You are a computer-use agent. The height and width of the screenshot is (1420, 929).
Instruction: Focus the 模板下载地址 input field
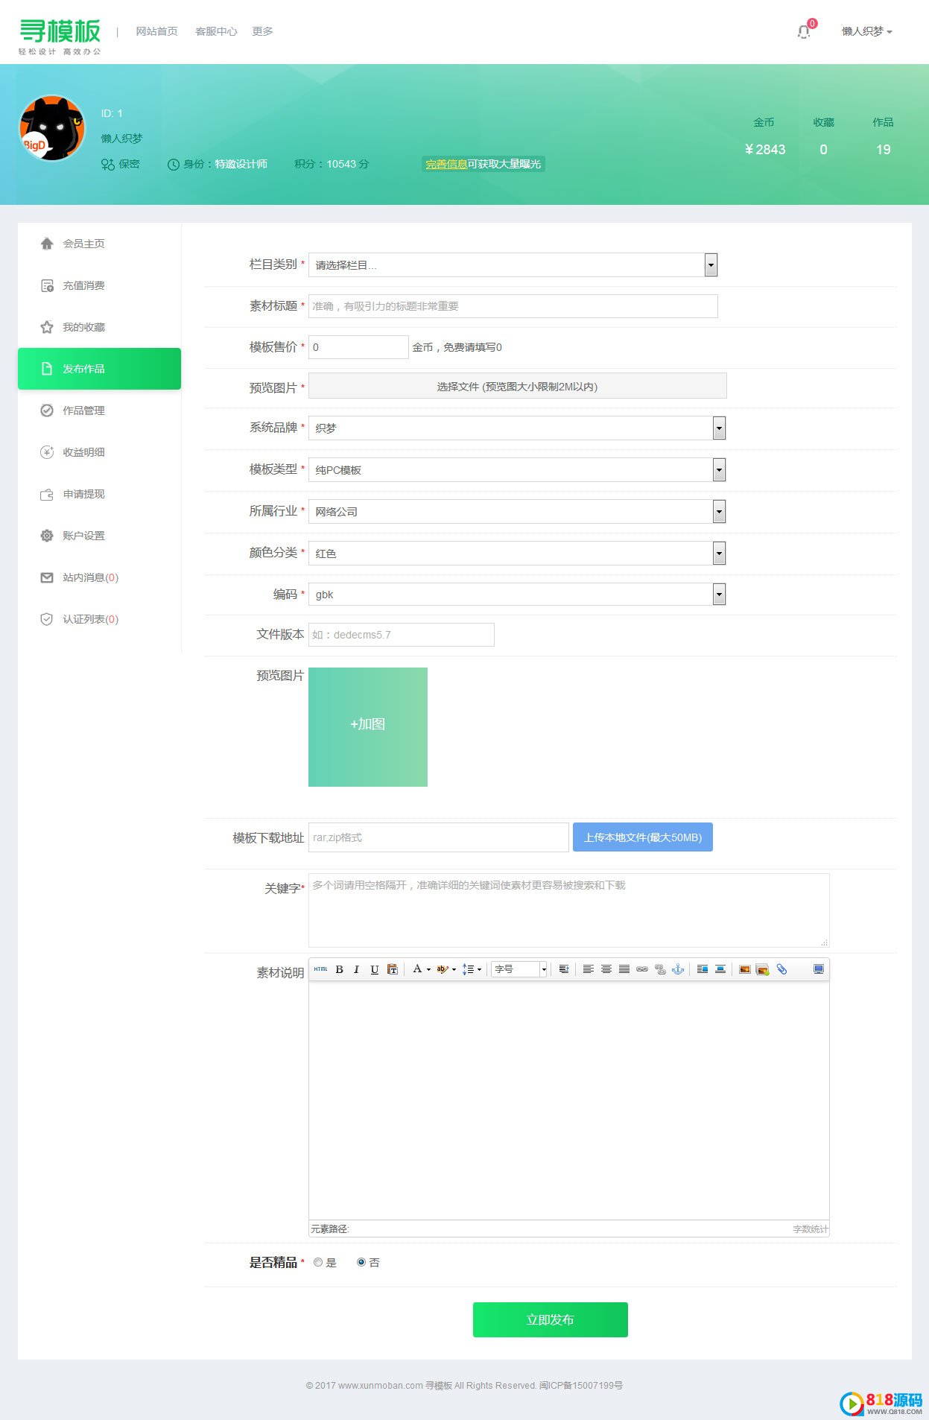point(439,837)
